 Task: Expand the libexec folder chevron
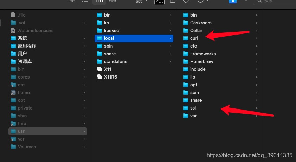coord(170,30)
